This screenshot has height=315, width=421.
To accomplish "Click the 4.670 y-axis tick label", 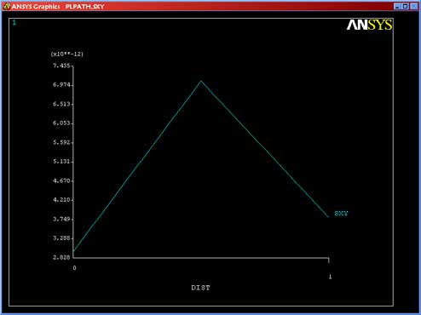I will point(61,180).
